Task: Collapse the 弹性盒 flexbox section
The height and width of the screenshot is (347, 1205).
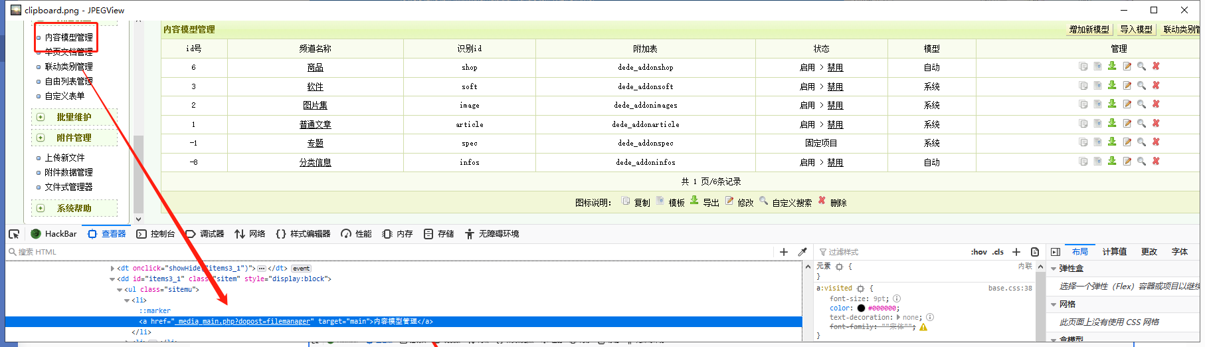Action: (x=1054, y=269)
